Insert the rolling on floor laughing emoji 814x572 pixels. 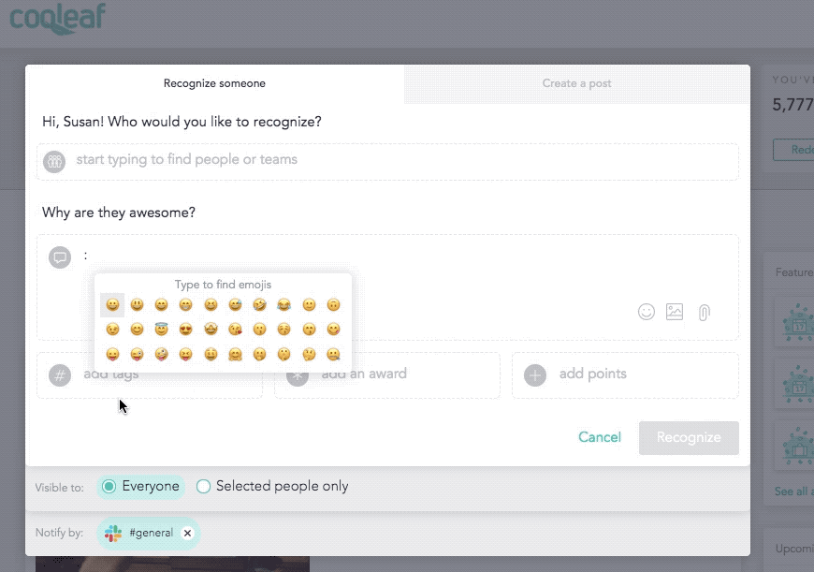(x=259, y=305)
